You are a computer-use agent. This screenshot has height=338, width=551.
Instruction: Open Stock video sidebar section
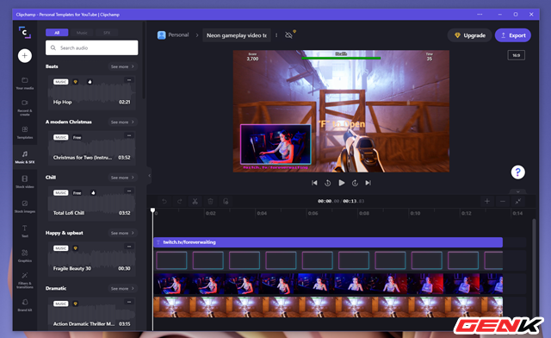pyautogui.click(x=25, y=182)
